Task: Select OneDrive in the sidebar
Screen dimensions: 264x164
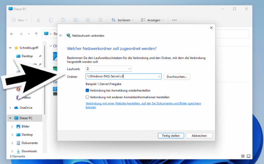Action: tap(26, 108)
